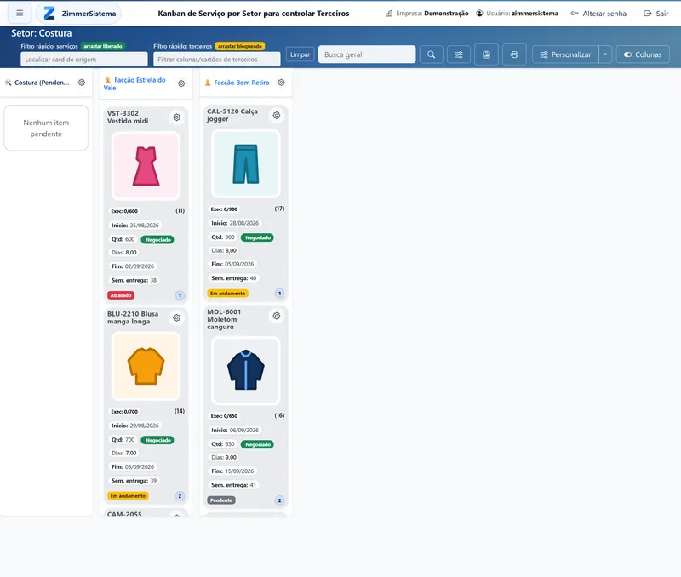Click the Nenhum item pendente placeholder
The height and width of the screenshot is (577, 681).
click(x=46, y=128)
